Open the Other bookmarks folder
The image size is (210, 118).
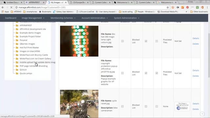point(199,12)
